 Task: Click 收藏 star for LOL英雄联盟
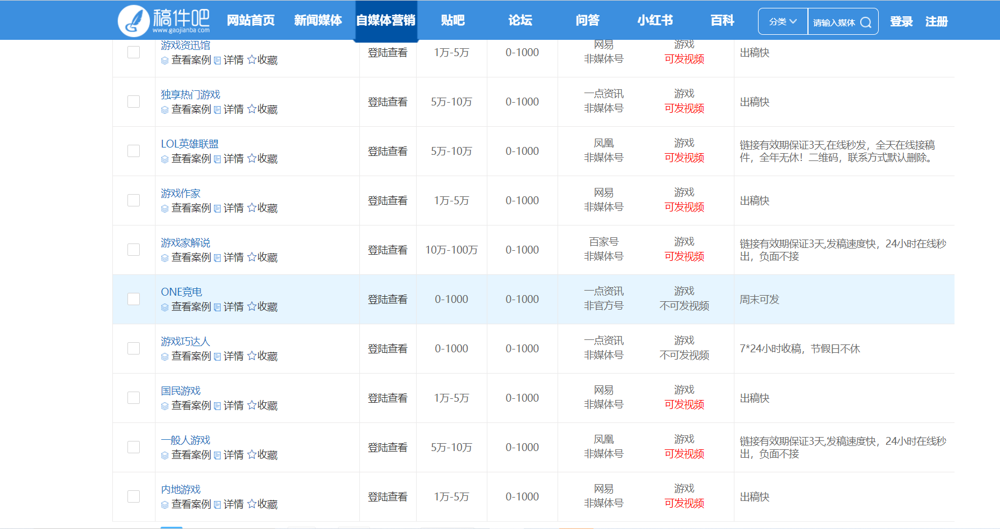[x=262, y=159]
